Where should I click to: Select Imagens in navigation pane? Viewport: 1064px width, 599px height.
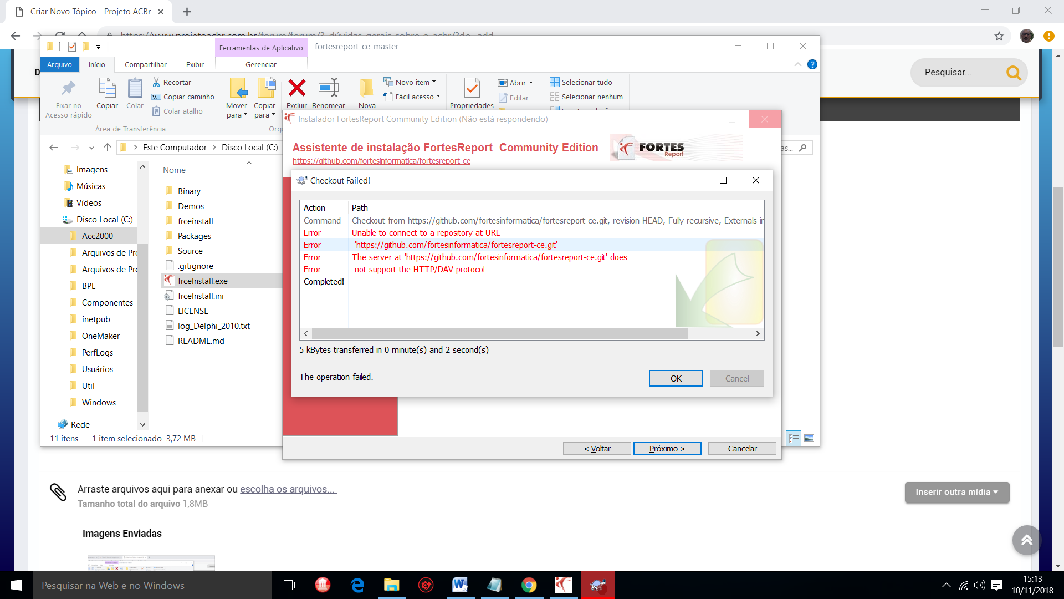coord(91,170)
